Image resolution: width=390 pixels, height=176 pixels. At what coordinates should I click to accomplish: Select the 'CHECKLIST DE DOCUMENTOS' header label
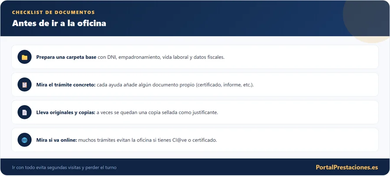coord(53,13)
